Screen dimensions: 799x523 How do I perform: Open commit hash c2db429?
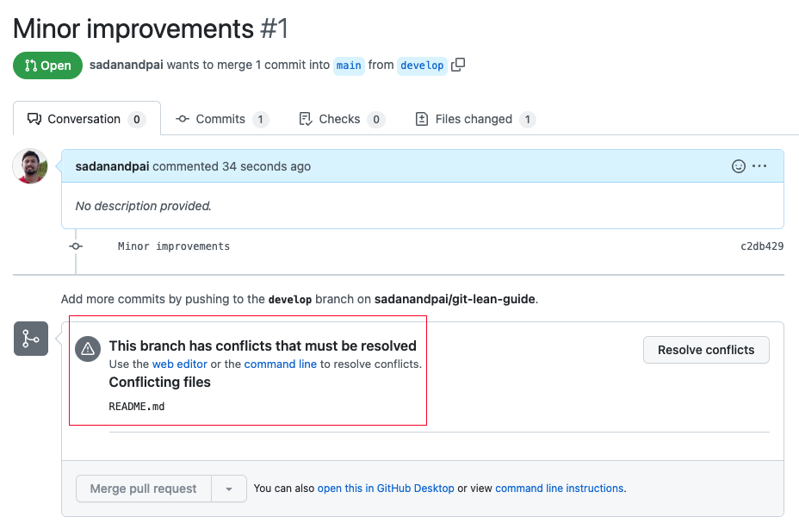[x=762, y=246]
